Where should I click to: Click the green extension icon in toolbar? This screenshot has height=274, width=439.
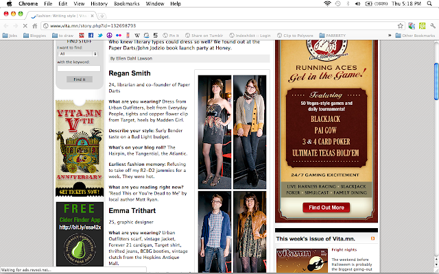[423, 26]
